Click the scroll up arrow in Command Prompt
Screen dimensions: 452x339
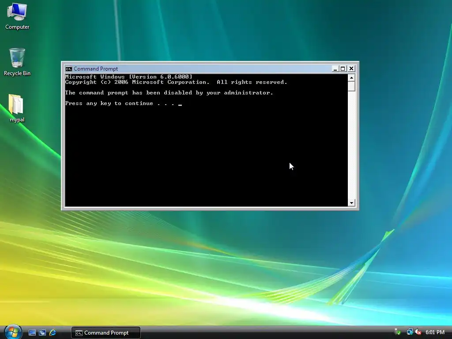[351, 78]
